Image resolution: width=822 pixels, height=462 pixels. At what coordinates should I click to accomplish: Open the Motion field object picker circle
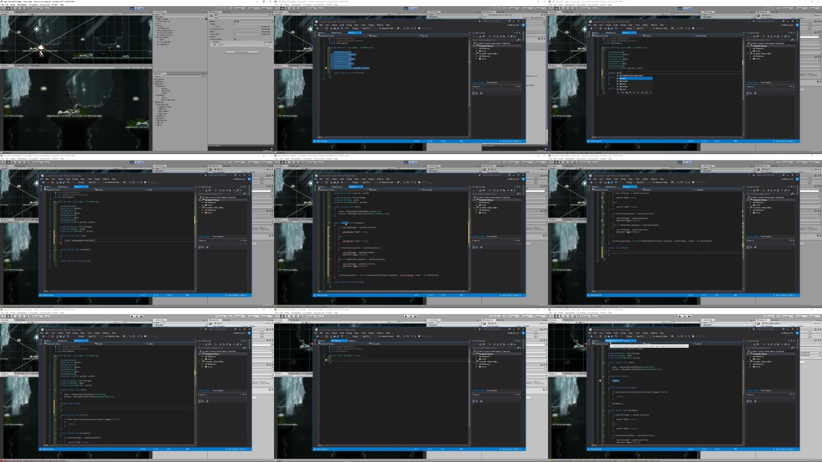coord(272,21)
